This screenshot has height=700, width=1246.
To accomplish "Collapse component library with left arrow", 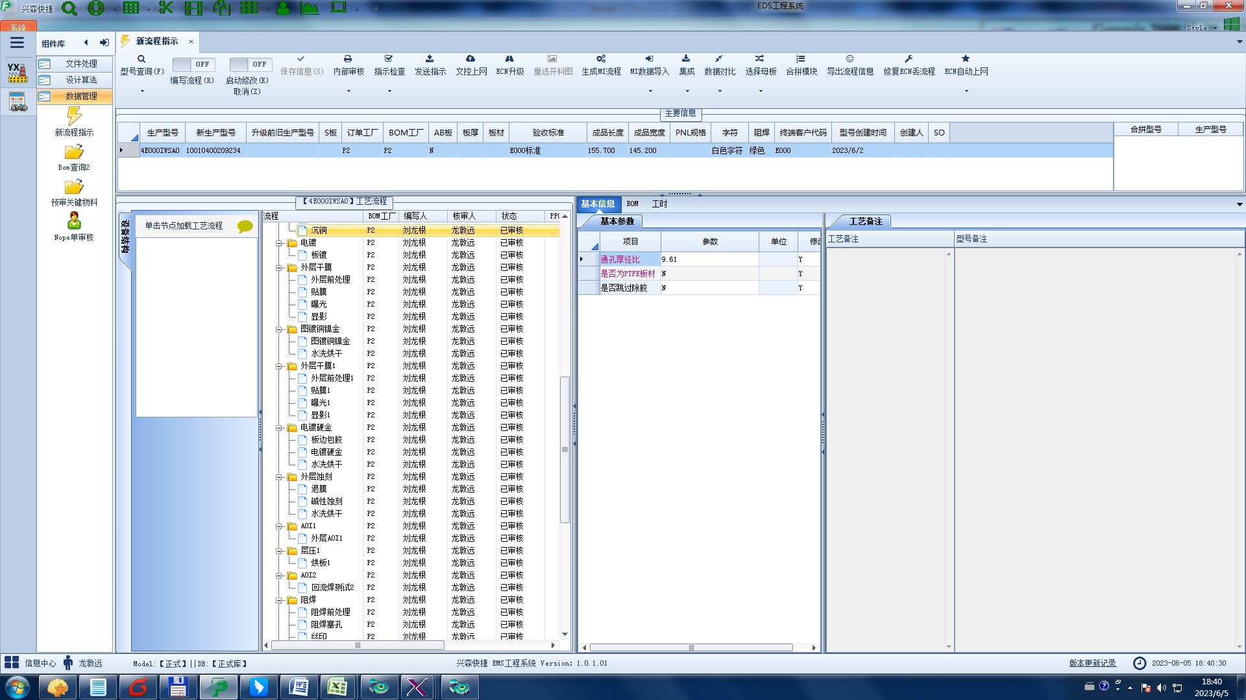I will coord(86,43).
